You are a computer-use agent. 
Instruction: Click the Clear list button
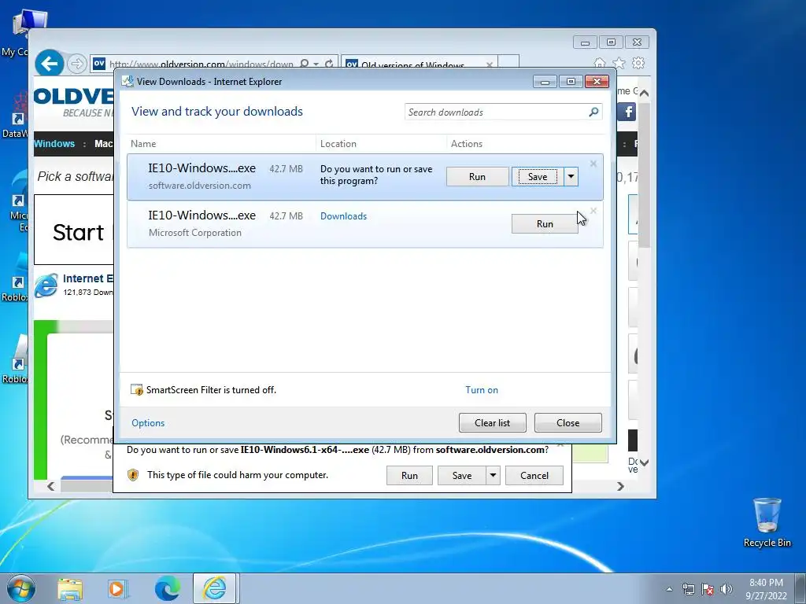point(493,422)
